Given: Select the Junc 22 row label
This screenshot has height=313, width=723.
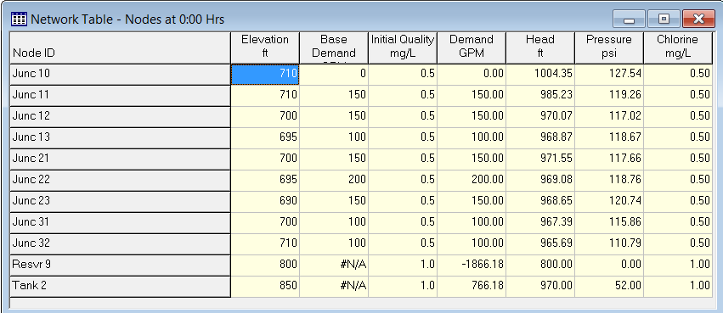Looking at the screenshot, I should coord(120,181).
